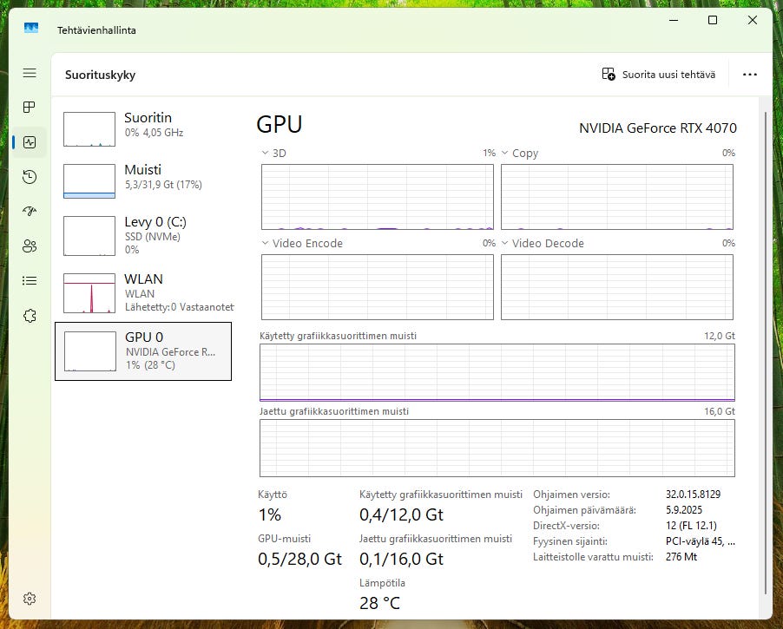Select the Muisti memory entry
This screenshot has height=629, width=783.
[x=143, y=180]
